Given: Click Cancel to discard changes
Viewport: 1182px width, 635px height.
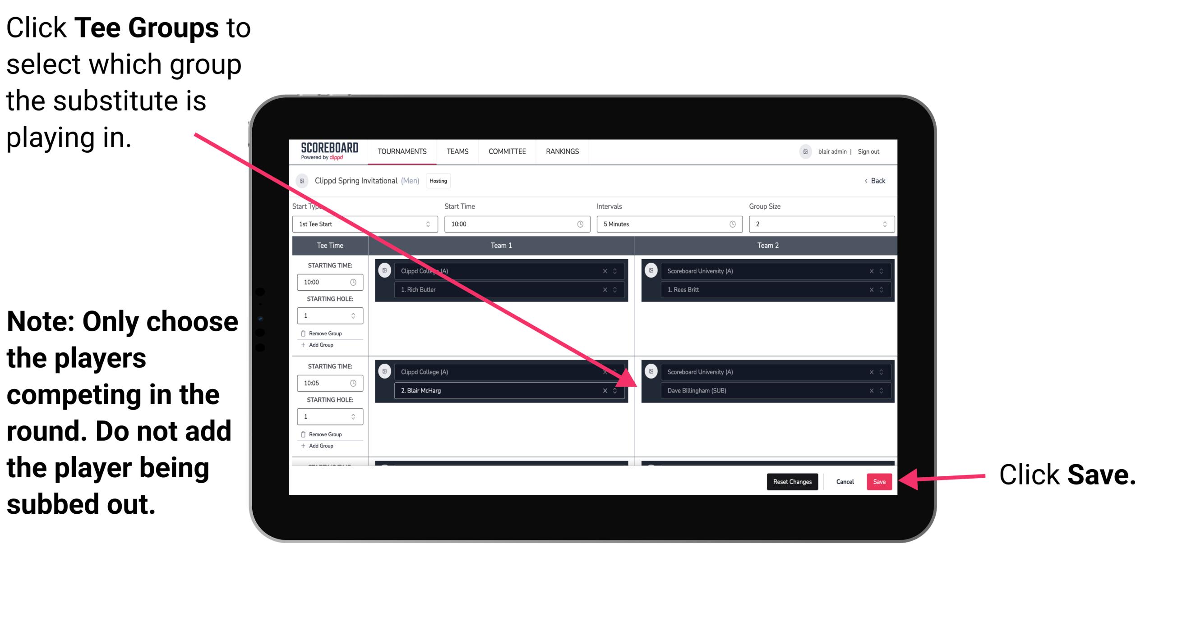Looking at the screenshot, I should (845, 481).
